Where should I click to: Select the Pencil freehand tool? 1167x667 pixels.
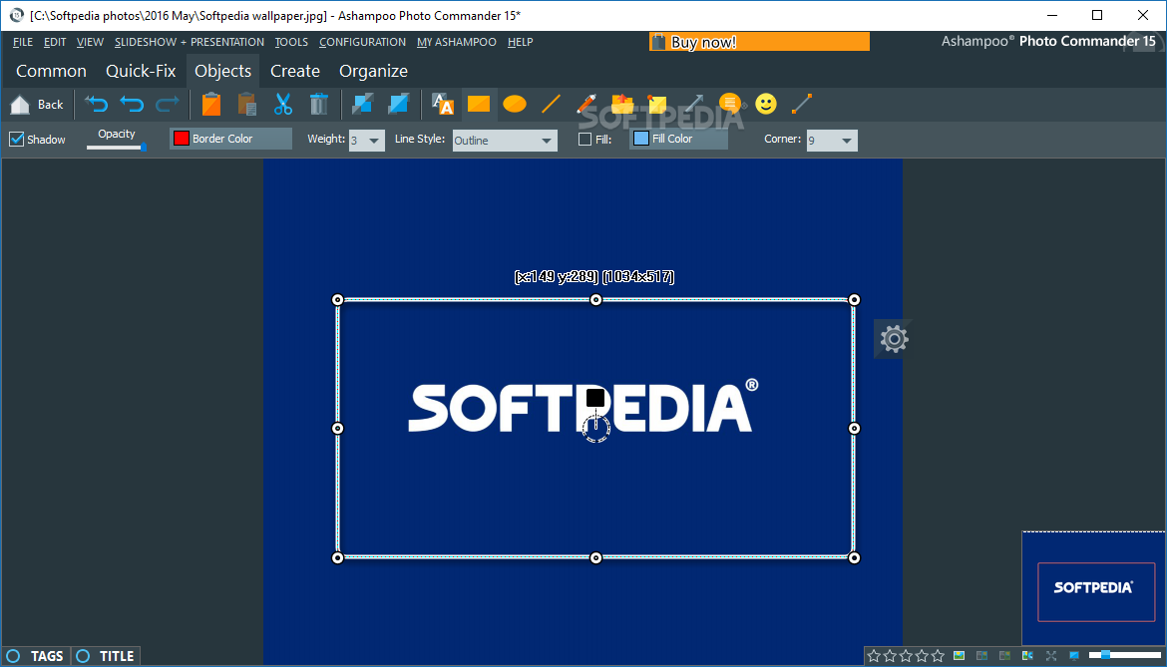(586, 104)
